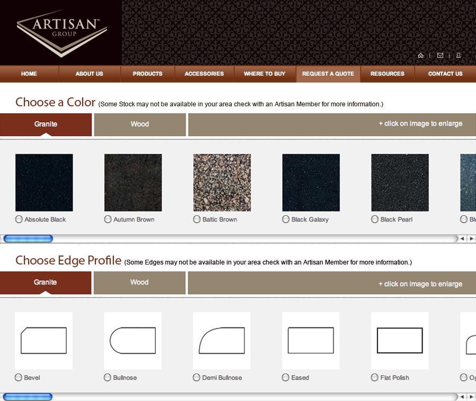Click the envelope email icon in header
476x401 pixels.
[x=440, y=55]
